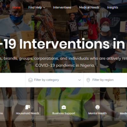Click the empty search field left of category filter
This screenshot has width=127, height=127.
(x=13, y=80)
